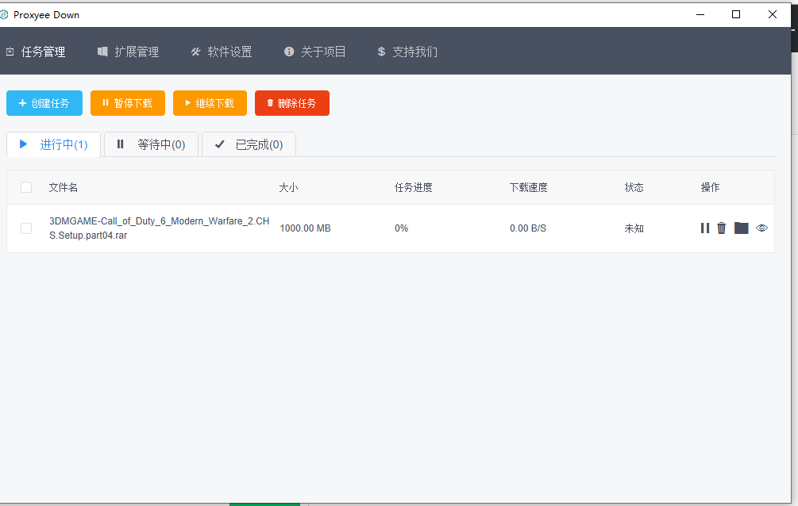Screen dimensions: 798x506
Task: Click the red 删除任务 button
Action: point(292,103)
